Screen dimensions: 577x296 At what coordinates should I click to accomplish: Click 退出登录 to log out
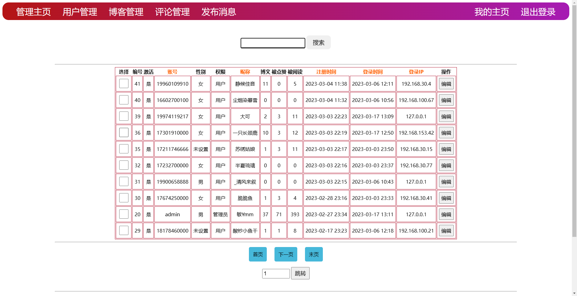[538, 12]
